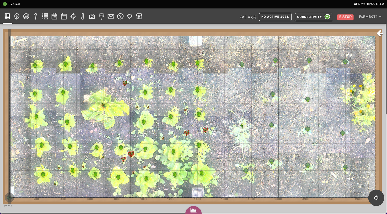Image resolution: width=387 pixels, height=214 pixels.
Task: Open the Farm Events calendar panel
Action: (x=64, y=16)
